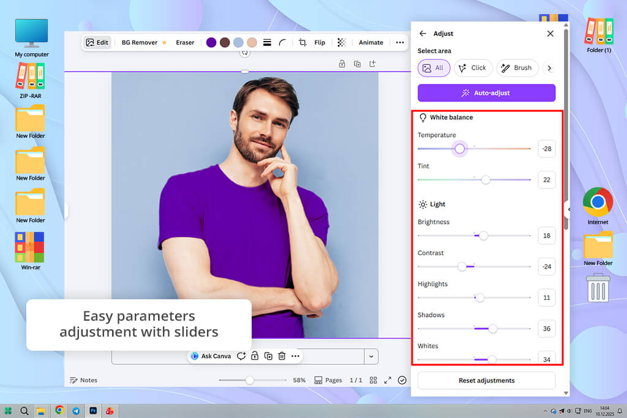Adjust the zoom slider handle
627x418 pixels.
(x=250, y=380)
